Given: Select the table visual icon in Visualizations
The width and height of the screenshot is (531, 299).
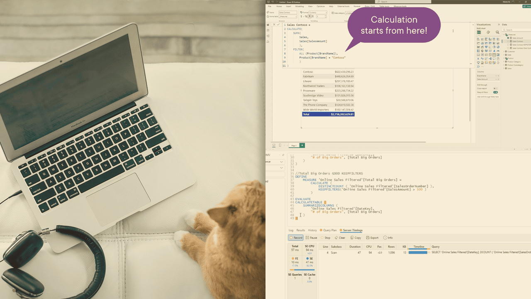Looking at the screenshot, I should pyautogui.click(x=495, y=55).
